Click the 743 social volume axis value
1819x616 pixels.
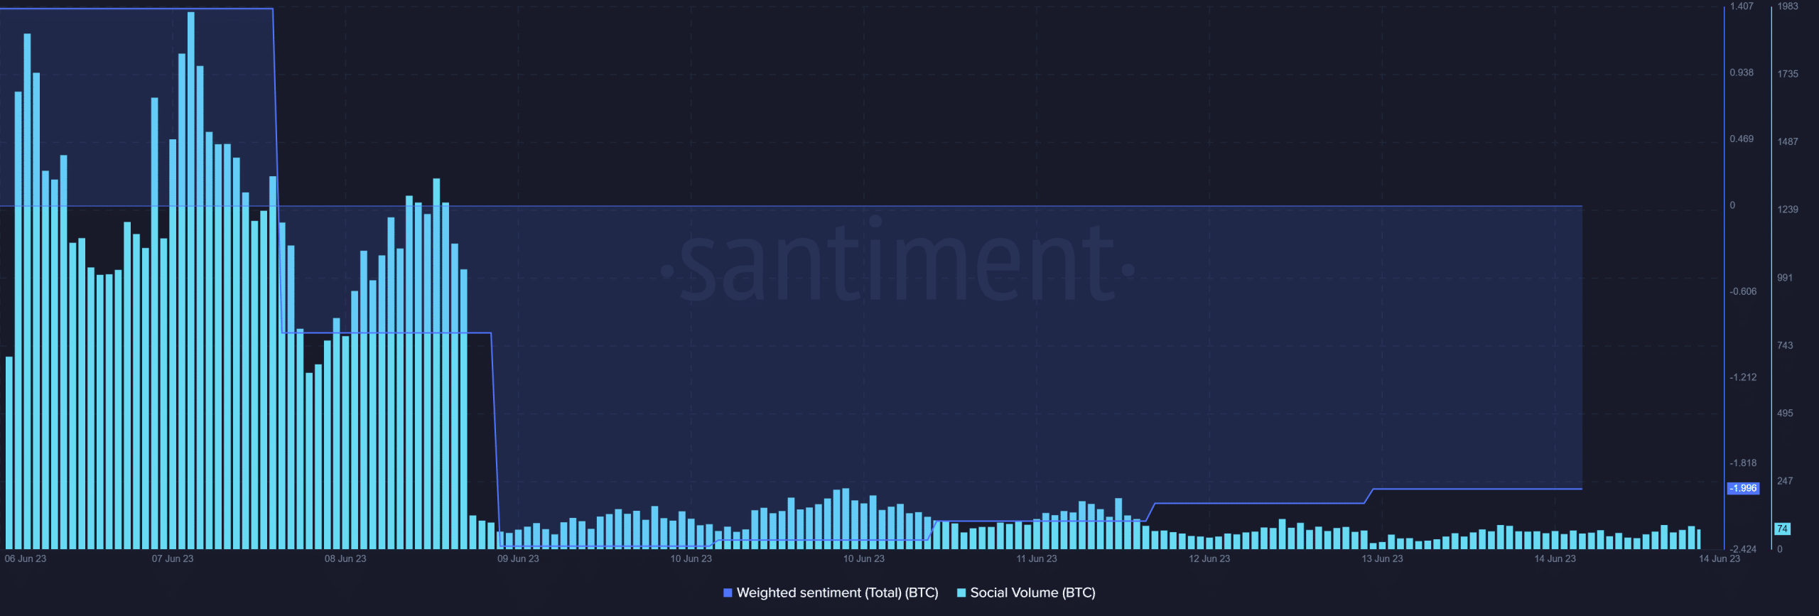click(1785, 345)
